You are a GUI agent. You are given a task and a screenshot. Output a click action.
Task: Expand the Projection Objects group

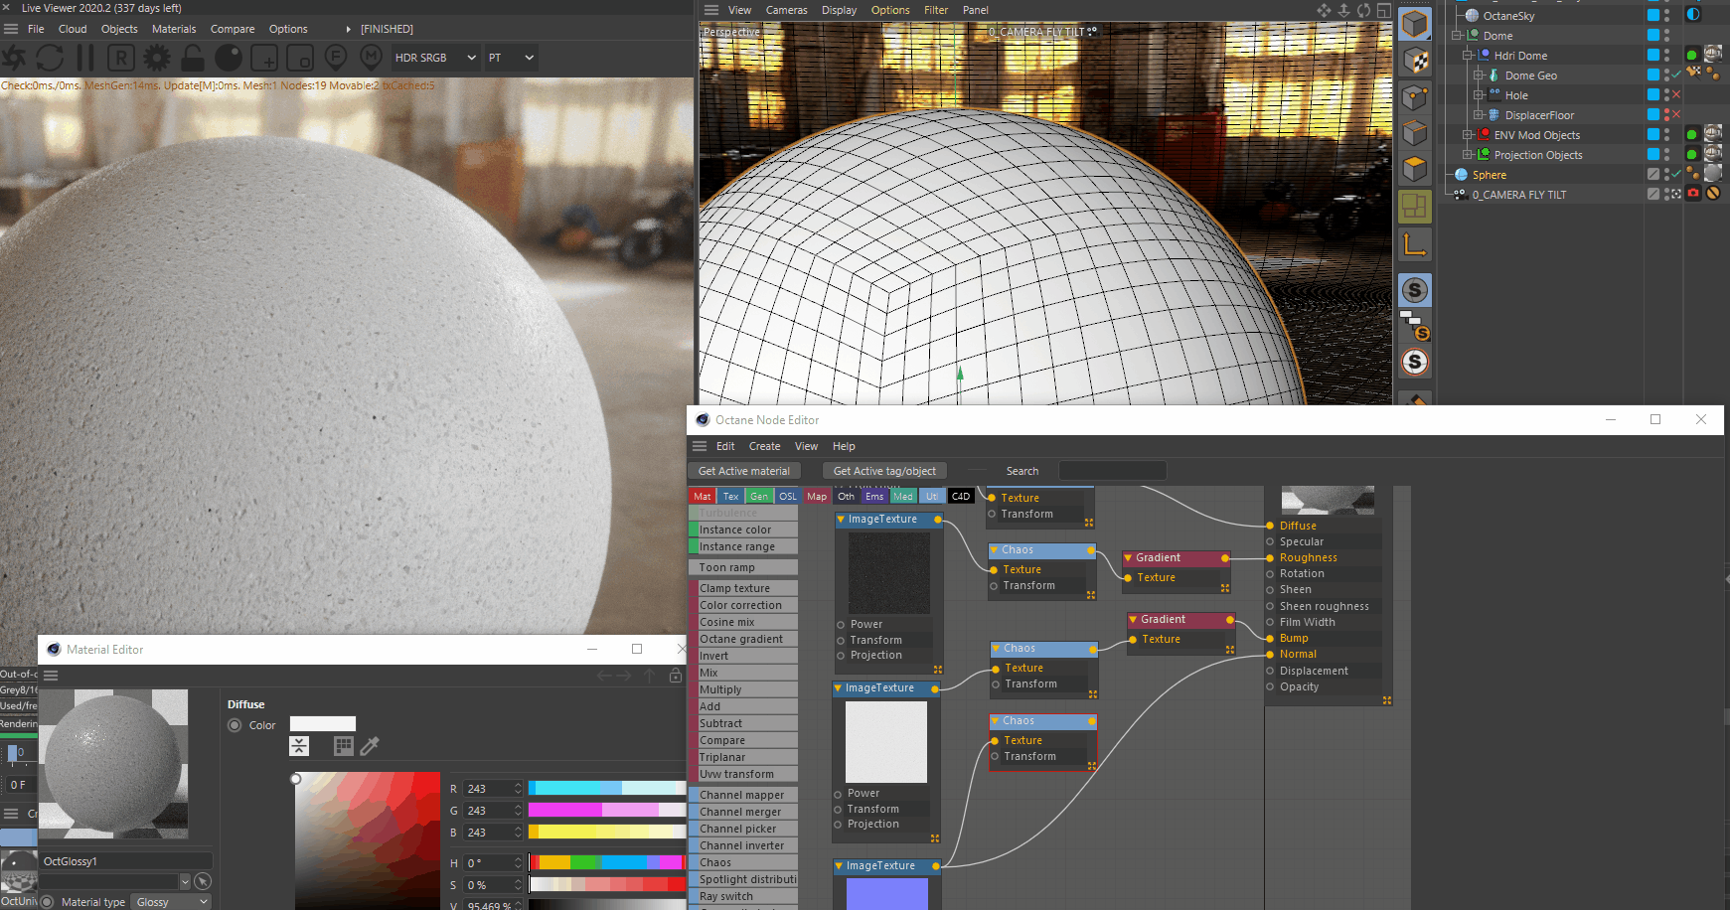coord(1468,155)
